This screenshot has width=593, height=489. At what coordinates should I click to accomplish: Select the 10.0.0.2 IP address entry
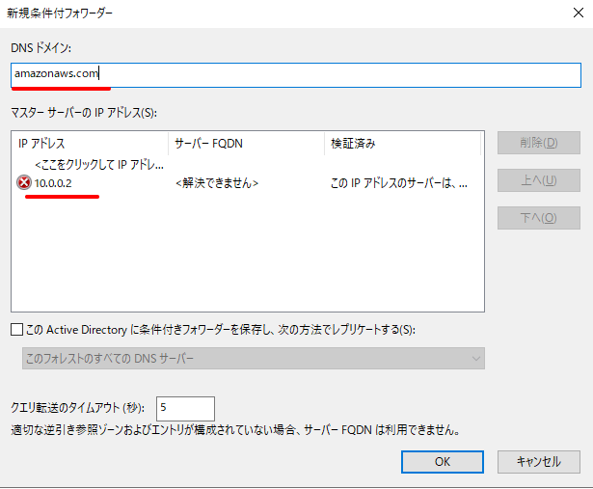53,183
